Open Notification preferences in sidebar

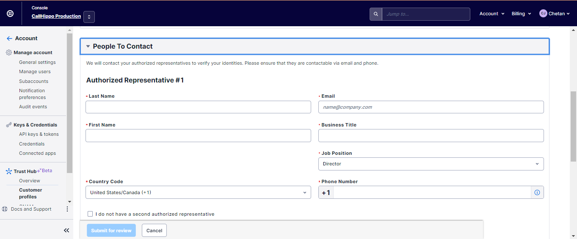pos(32,94)
